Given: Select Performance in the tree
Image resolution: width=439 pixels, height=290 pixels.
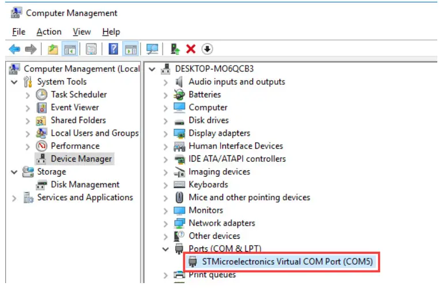Looking at the screenshot, I should point(75,146).
